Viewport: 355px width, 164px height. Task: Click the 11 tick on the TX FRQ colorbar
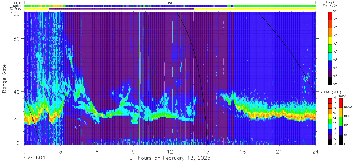[335, 134]
